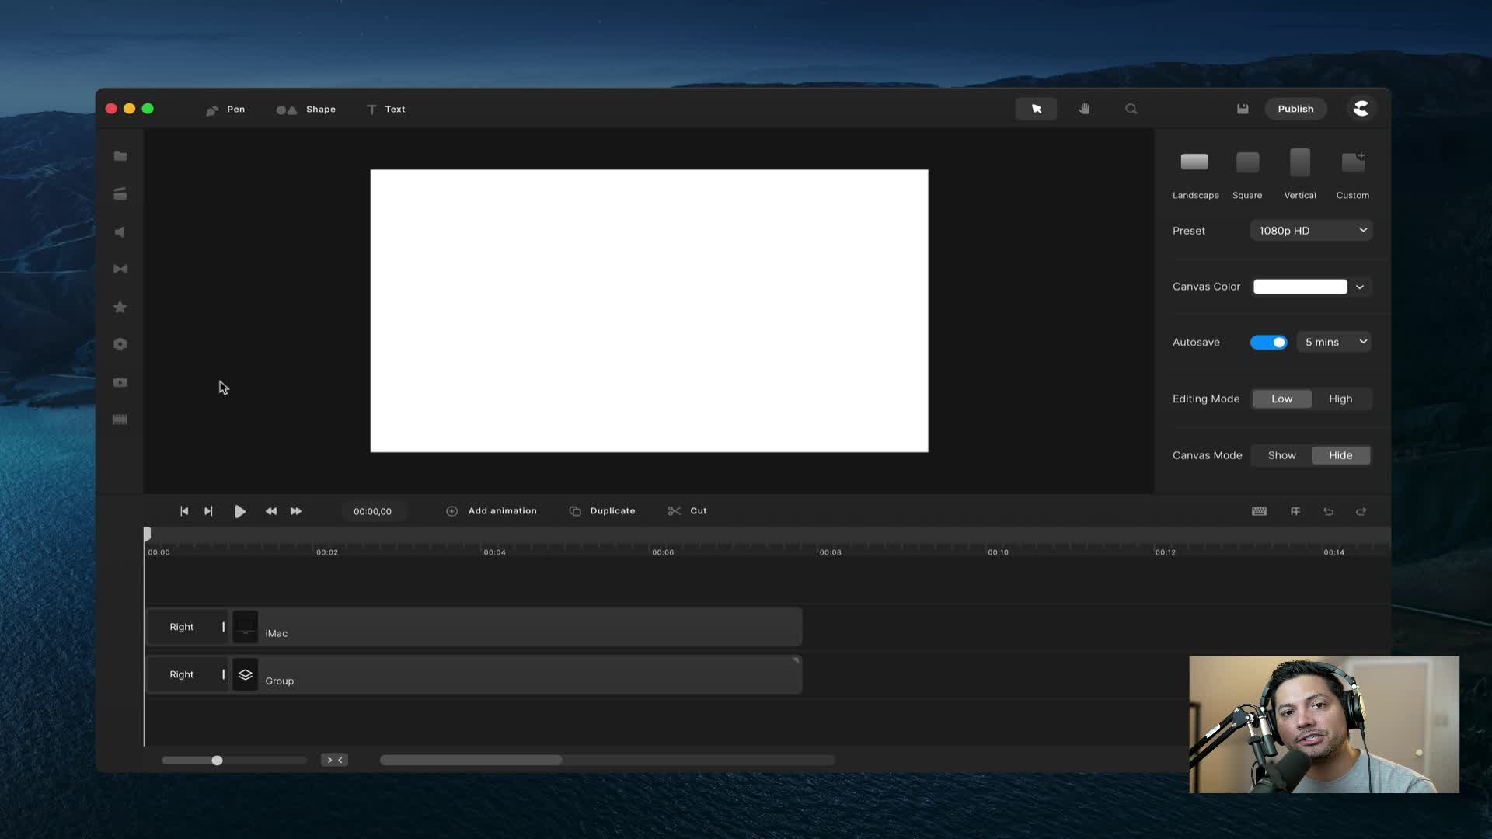The width and height of the screenshot is (1492, 839).
Task: Open the star favorites sidebar panel
Action: pyautogui.click(x=120, y=307)
